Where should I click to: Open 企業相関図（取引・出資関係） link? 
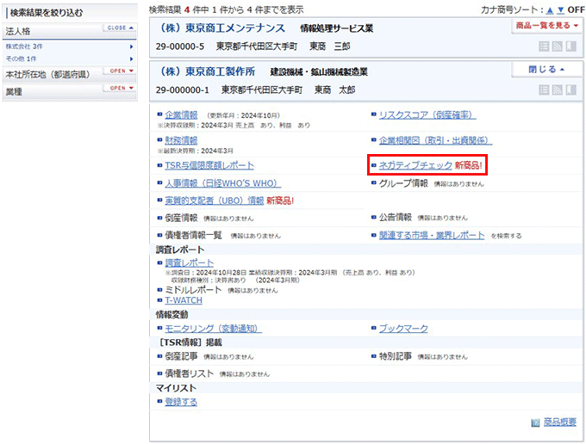[435, 140]
